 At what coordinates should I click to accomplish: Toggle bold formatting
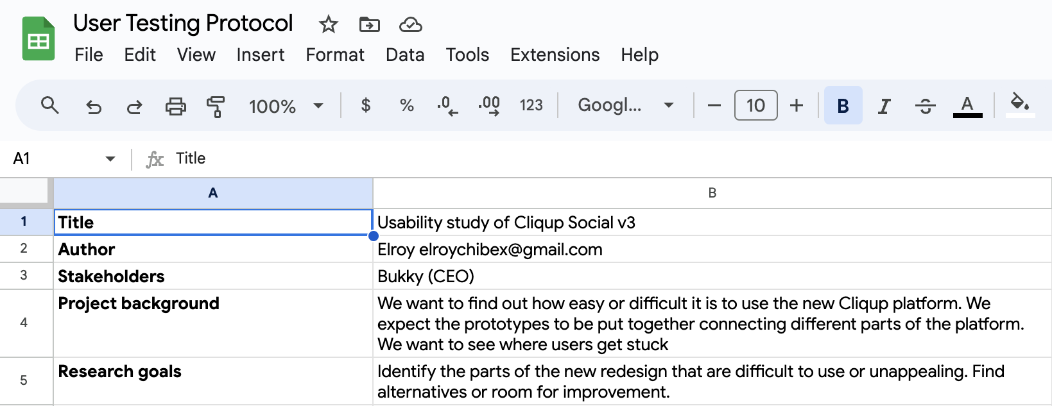(843, 105)
